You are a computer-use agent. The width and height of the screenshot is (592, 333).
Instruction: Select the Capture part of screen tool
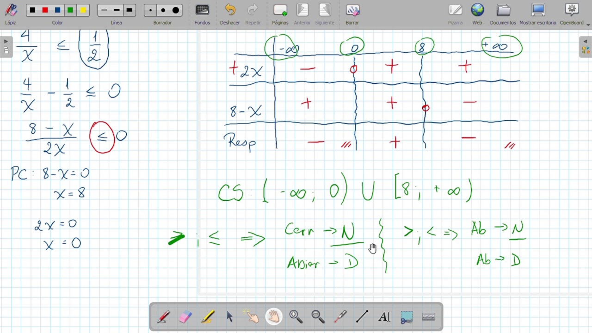click(x=407, y=317)
